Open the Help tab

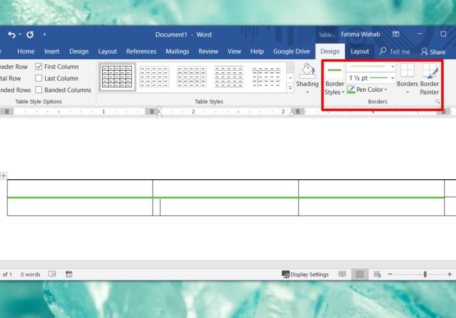coord(257,51)
